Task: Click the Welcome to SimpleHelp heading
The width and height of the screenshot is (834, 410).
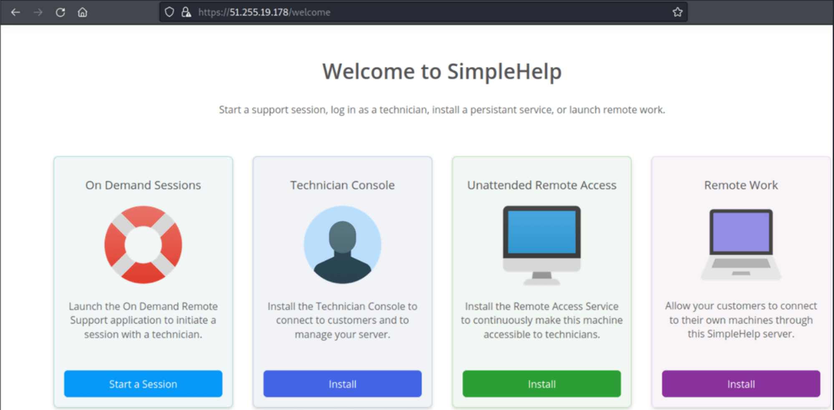Action: (441, 71)
